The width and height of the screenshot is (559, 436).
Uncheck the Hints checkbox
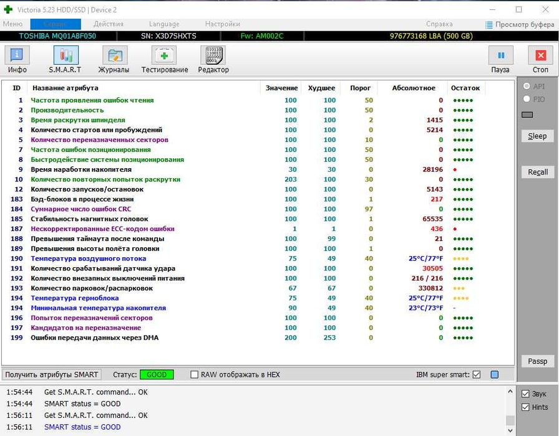coord(525,407)
